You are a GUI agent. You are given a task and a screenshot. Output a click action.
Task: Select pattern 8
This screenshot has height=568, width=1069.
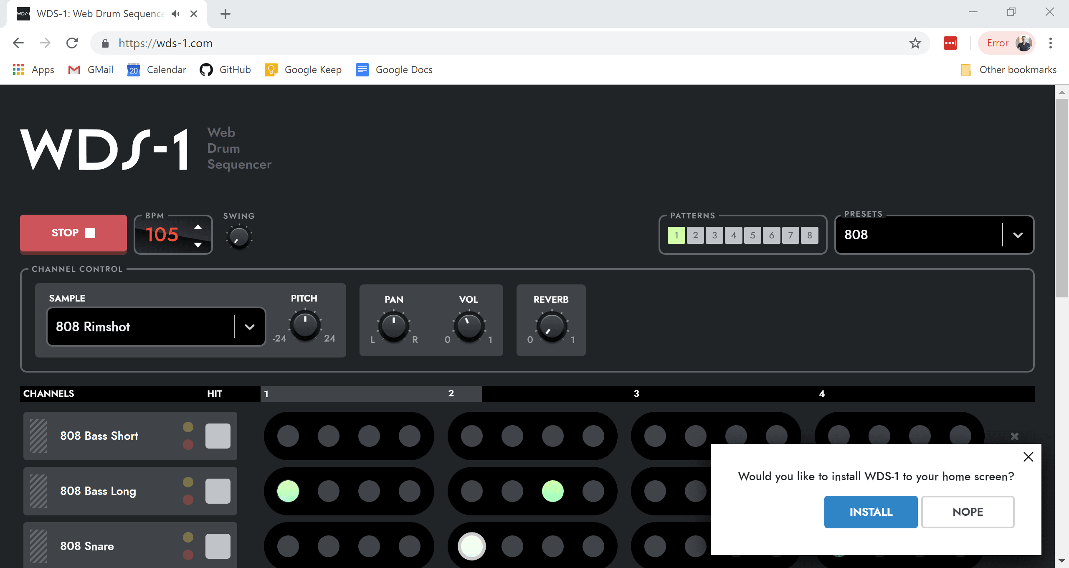pyautogui.click(x=810, y=236)
